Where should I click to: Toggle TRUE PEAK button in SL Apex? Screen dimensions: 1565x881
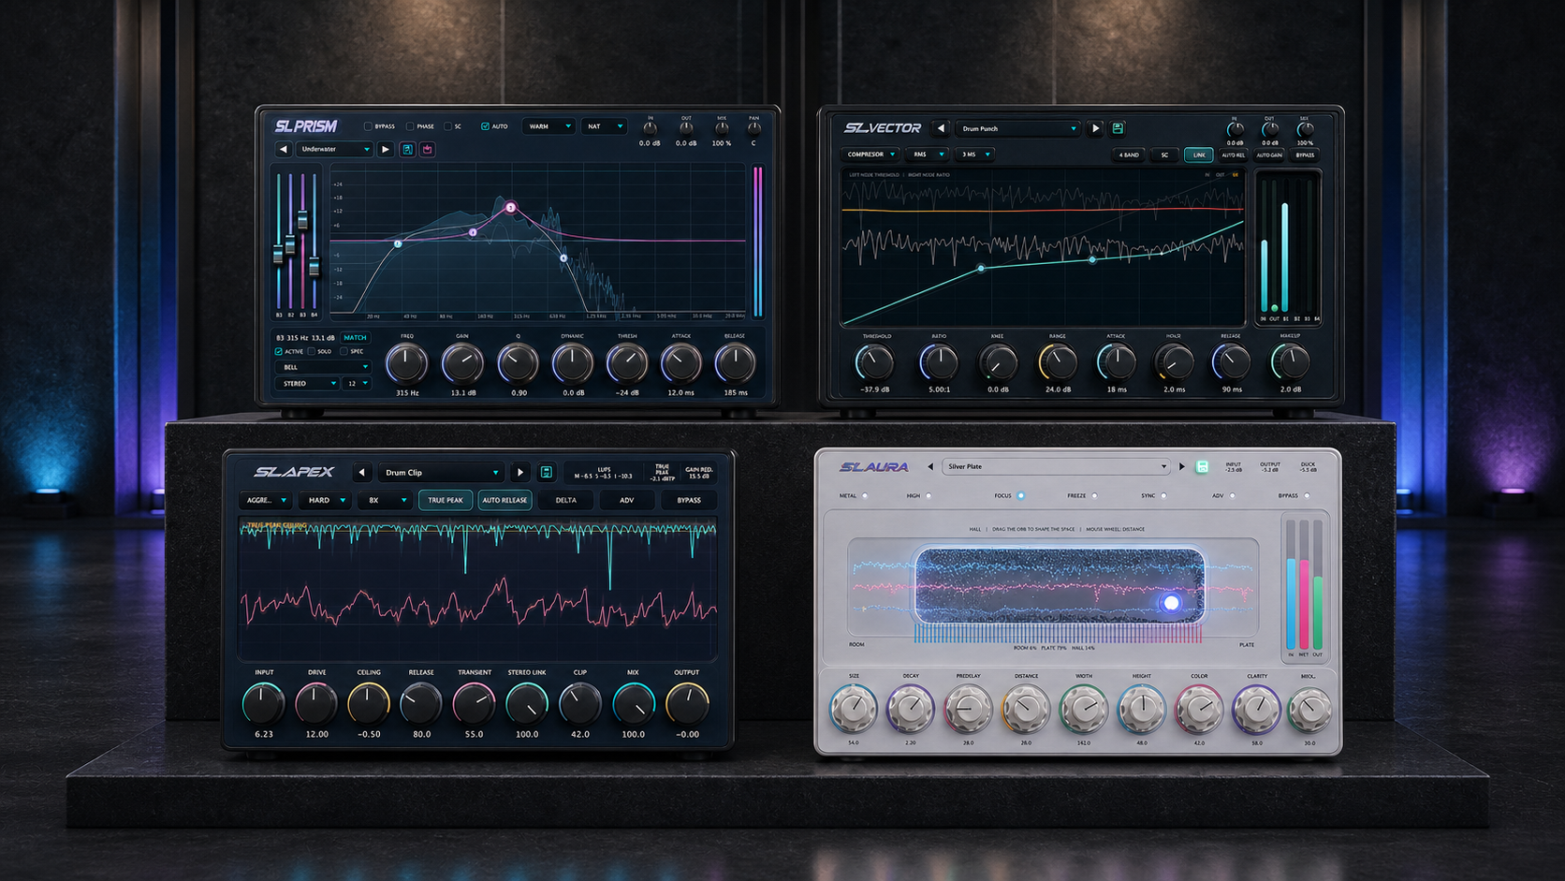446,500
